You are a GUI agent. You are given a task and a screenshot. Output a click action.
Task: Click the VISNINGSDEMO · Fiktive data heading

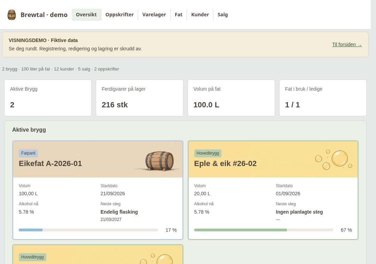43,40
